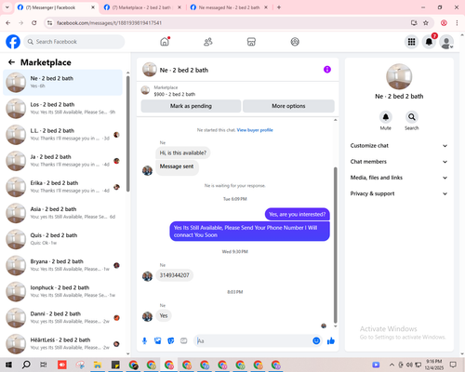
Task: Open the notifications bell
Action: (x=429, y=42)
